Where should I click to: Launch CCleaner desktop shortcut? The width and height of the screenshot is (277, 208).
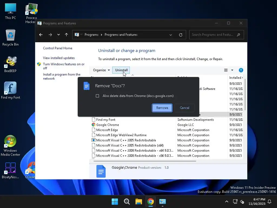pos(30,170)
